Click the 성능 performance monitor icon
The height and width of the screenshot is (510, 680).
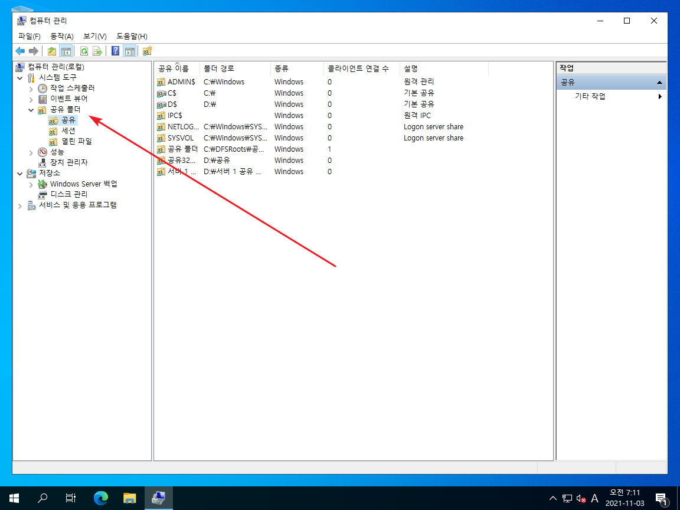[42, 152]
